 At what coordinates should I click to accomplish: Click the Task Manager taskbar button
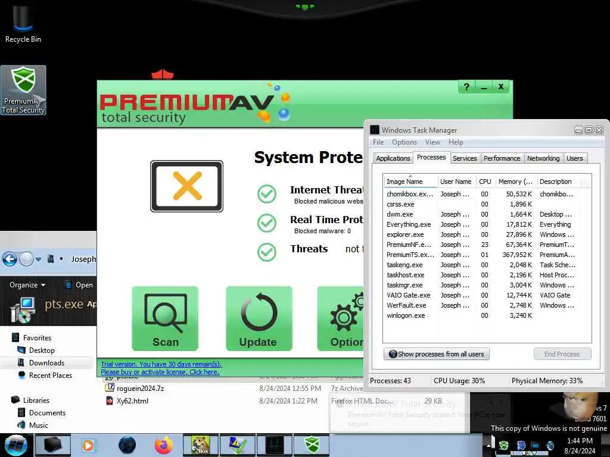(275, 445)
